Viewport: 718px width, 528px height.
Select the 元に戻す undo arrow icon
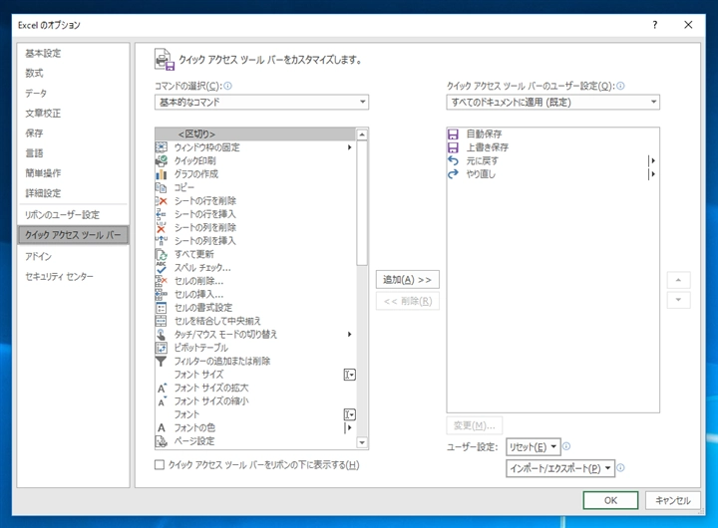(453, 160)
